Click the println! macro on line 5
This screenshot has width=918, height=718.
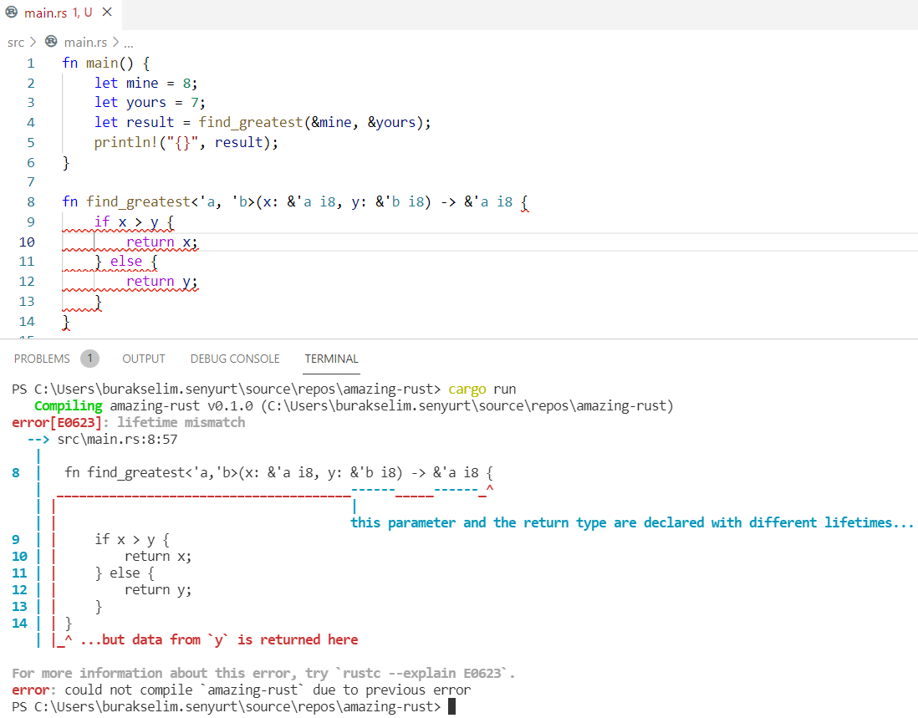click(x=121, y=142)
